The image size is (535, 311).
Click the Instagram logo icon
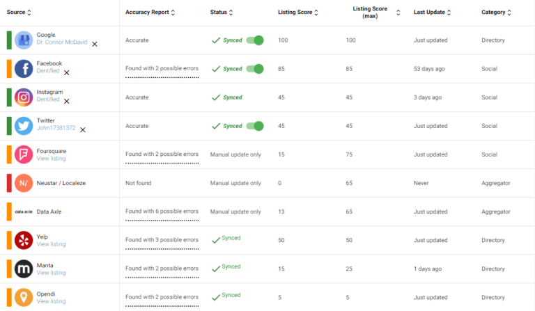tap(24, 97)
